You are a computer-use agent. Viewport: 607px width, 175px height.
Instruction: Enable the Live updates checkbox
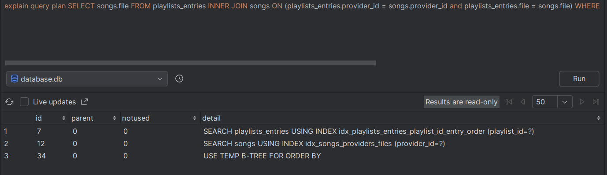point(24,102)
